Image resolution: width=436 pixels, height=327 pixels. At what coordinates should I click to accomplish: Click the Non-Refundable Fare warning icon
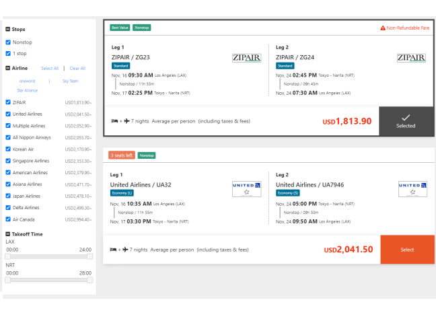tap(383, 28)
